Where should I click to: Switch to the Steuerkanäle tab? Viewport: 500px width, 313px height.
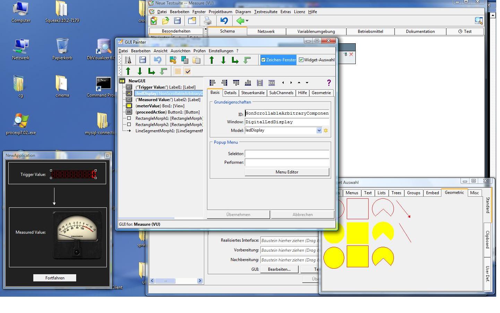coord(253,93)
